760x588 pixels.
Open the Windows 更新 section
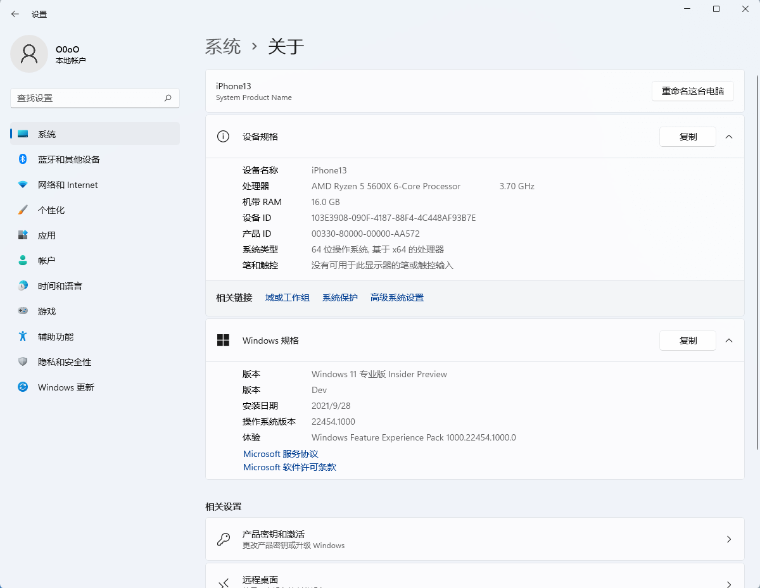tap(24, 387)
